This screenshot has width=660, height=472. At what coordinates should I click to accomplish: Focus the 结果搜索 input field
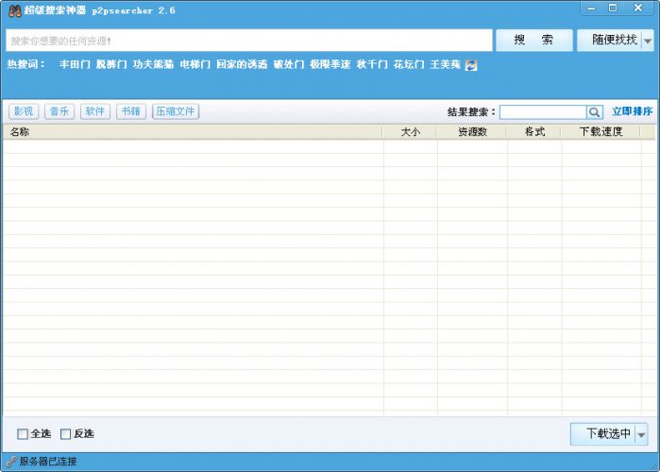pyautogui.click(x=543, y=112)
